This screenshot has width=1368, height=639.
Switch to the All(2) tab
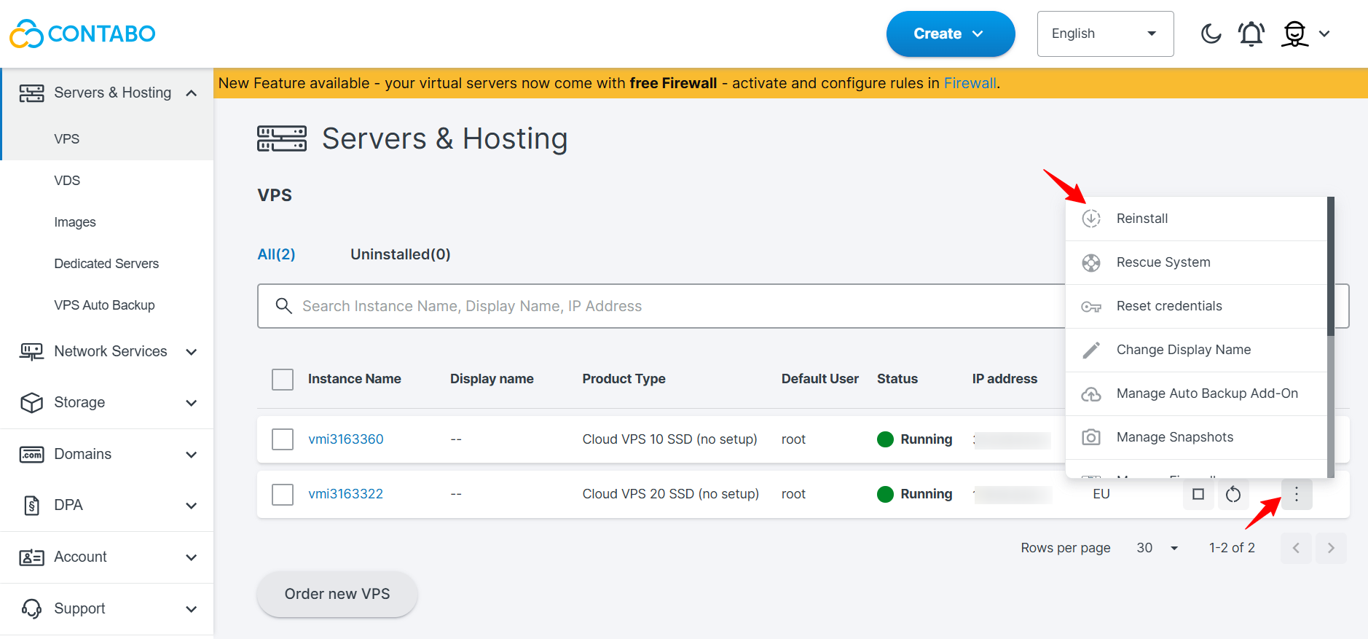point(277,254)
